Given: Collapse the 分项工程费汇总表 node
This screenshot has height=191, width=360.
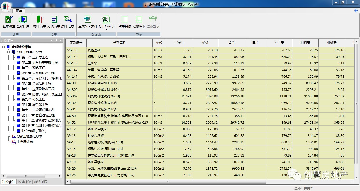Looking at the screenshot, I should tap(8, 52).
